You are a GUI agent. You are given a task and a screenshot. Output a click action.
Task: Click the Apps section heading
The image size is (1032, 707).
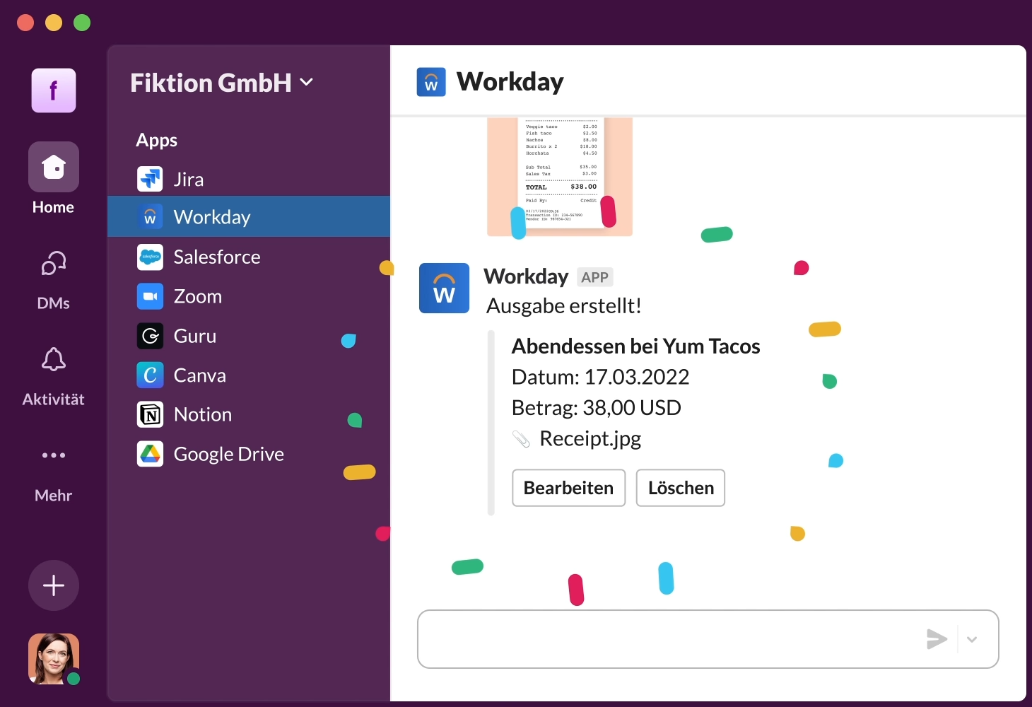pos(157,140)
